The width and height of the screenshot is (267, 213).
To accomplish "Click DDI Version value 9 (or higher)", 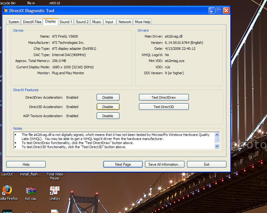I will [174, 73].
